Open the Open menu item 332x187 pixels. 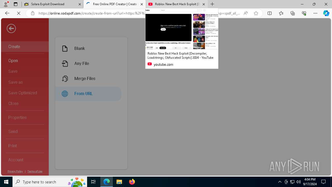coord(13,61)
